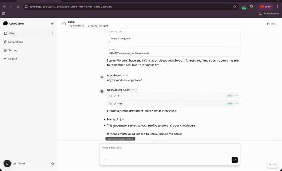Expand the ls tool call details
The width and height of the screenshot is (282, 171).
pos(237,96)
